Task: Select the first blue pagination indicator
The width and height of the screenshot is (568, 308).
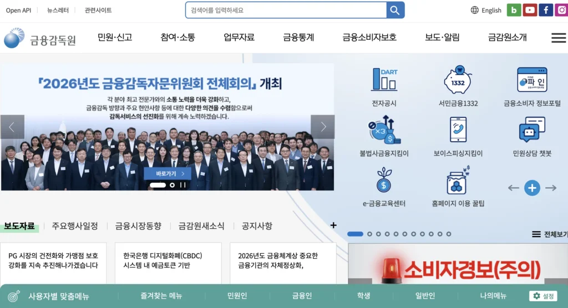Action: [355, 234]
